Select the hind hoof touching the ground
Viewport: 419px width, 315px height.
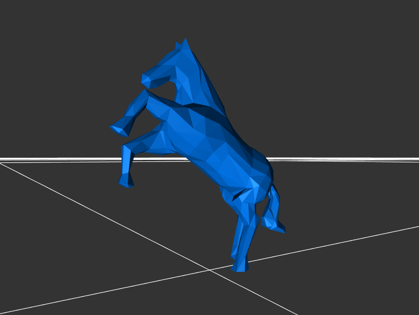240,265
